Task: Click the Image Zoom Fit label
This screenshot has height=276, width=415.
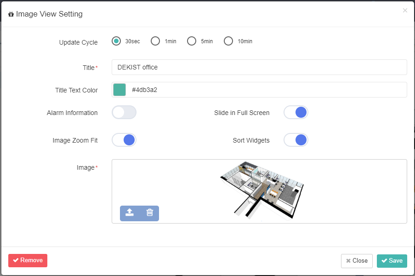Action: click(75, 140)
